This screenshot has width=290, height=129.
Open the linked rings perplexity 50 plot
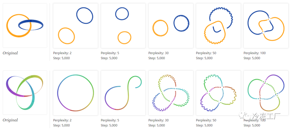[x=218, y=26]
